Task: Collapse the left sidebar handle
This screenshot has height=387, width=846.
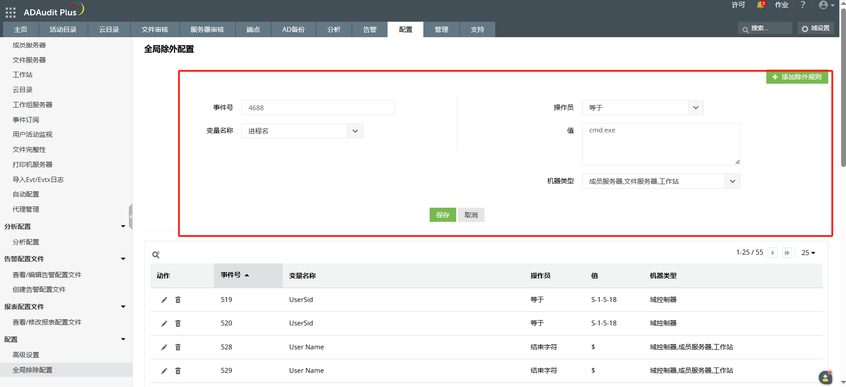Action: tap(131, 217)
